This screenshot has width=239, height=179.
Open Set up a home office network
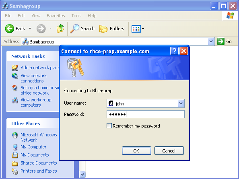point(39,90)
